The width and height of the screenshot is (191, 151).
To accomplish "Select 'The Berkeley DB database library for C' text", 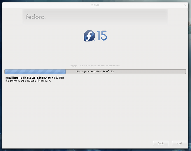I will (28, 81).
